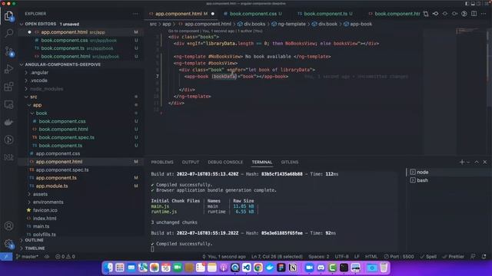The width and height of the screenshot is (492, 276).
Task: Collapse the src folder
Action: (x=34, y=97)
